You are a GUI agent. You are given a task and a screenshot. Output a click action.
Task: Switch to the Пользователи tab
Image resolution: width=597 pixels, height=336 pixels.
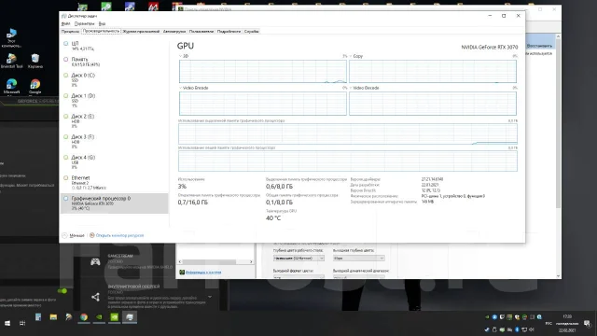201,31
